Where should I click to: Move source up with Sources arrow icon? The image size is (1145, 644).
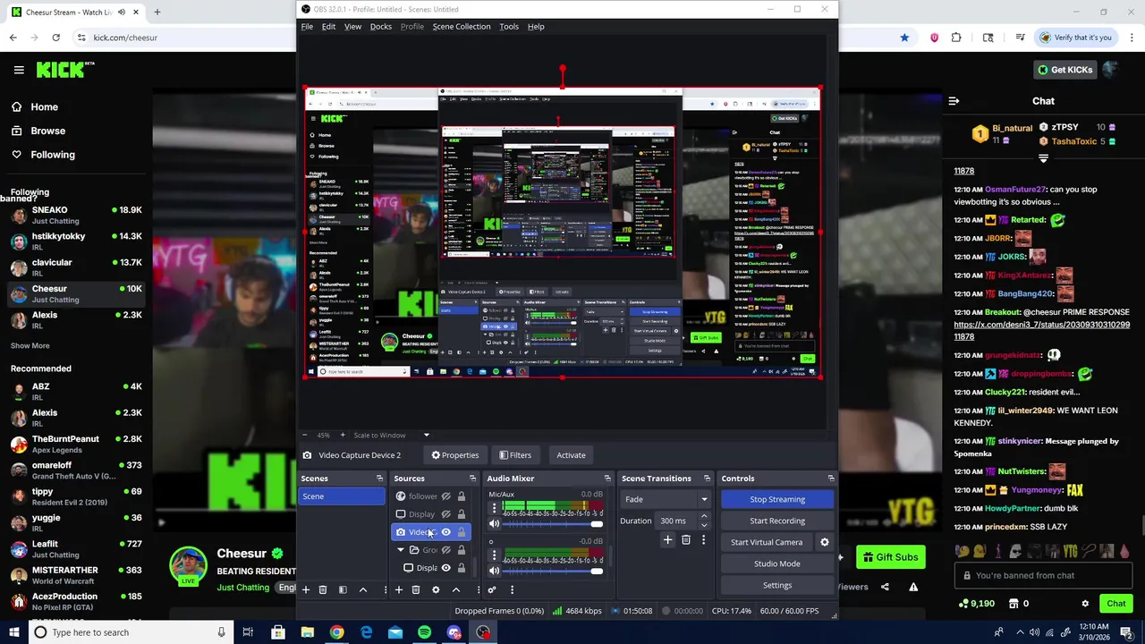coord(456,589)
